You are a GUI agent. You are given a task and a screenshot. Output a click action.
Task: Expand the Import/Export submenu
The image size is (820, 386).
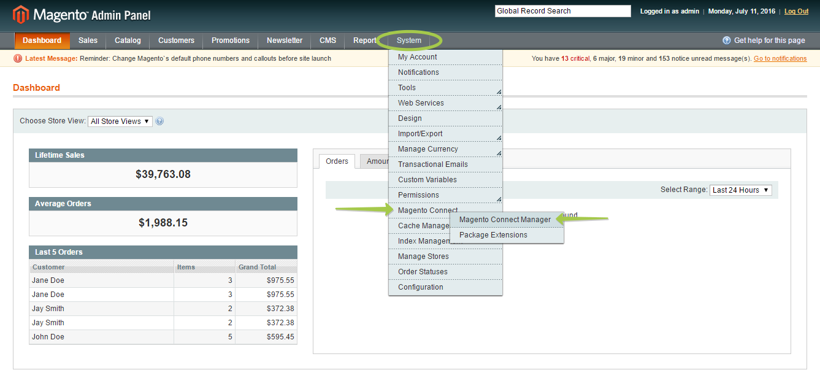445,134
